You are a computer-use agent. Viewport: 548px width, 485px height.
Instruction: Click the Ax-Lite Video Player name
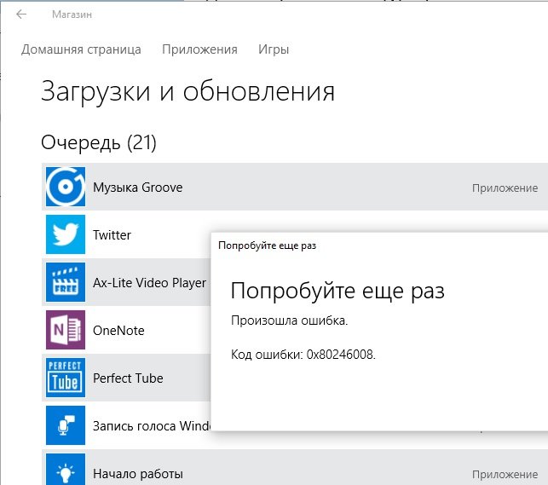(x=149, y=283)
